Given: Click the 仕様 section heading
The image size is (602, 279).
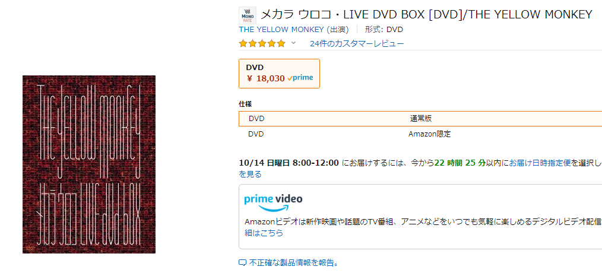Looking at the screenshot, I should 245,104.
